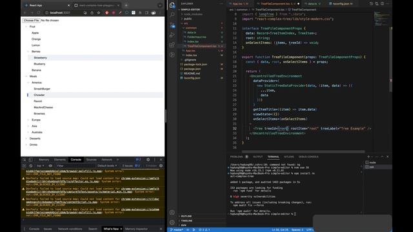The width and height of the screenshot is (413, 232).
Task: Click the editor horizontal scrollbar
Action: point(303,151)
